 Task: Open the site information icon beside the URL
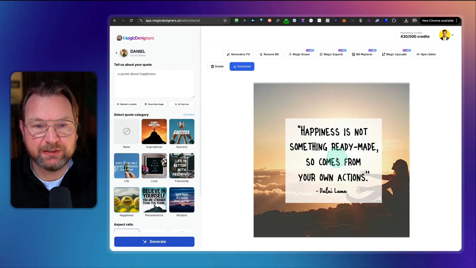pyautogui.click(x=141, y=21)
